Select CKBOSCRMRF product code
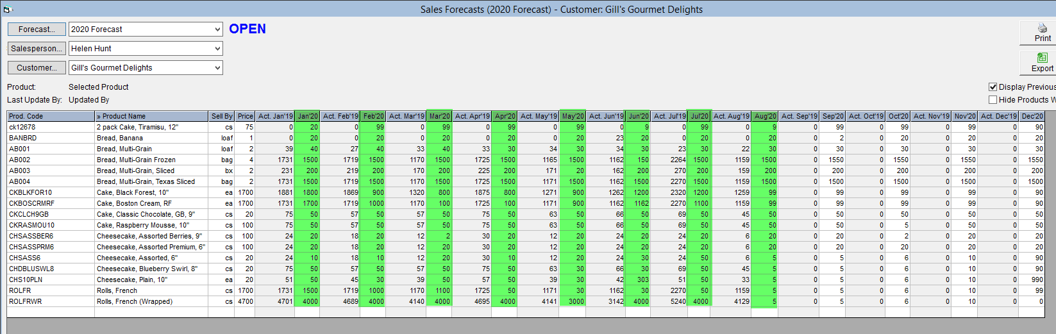This screenshot has height=334, width=1056. 51,203
